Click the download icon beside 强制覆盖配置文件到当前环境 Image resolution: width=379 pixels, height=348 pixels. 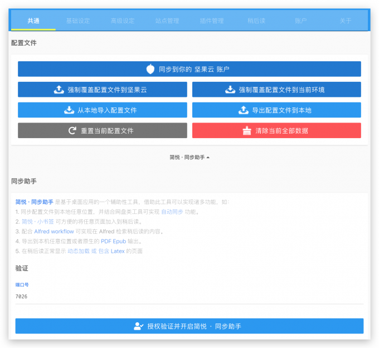(x=230, y=90)
